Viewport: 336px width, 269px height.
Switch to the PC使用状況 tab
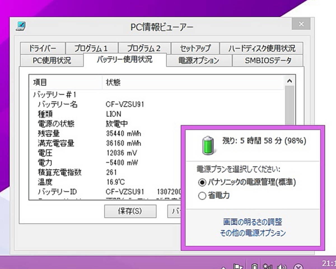coord(52,60)
